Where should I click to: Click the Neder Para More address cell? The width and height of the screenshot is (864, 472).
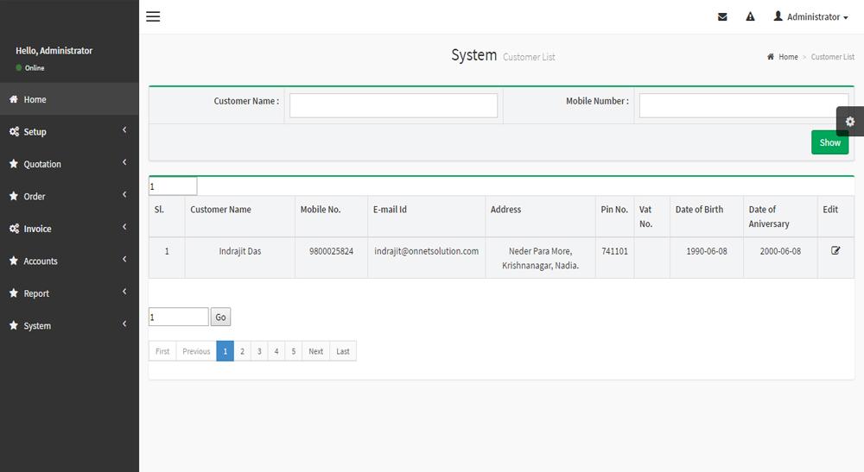click(540, 258)
